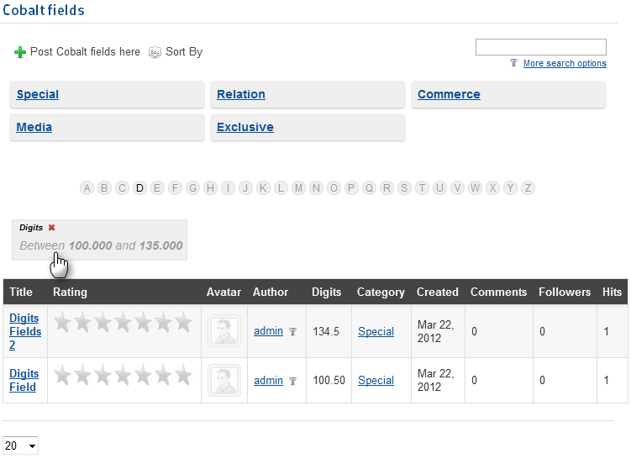Screen dimensions: 631x464
Task: Open More search options link
Action: [x=564, y=64]
